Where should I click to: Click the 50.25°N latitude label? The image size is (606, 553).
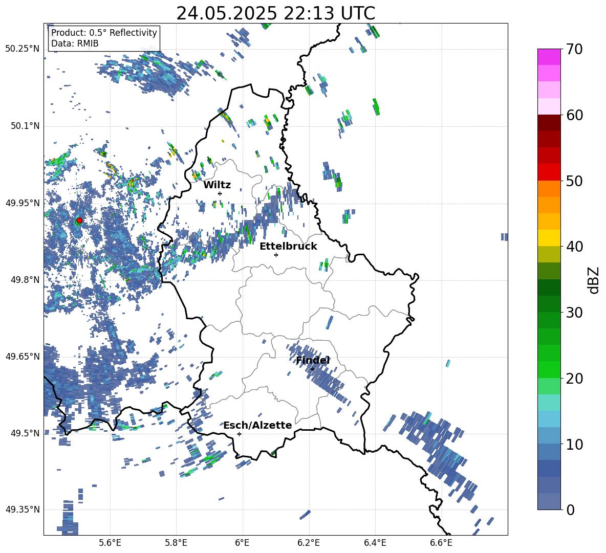click(x=23, y=49)
